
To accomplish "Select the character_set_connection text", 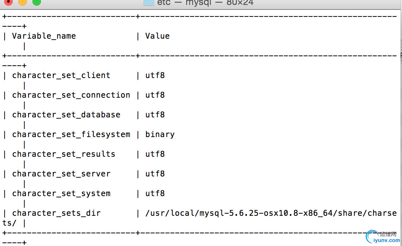I will click(71, 95).
